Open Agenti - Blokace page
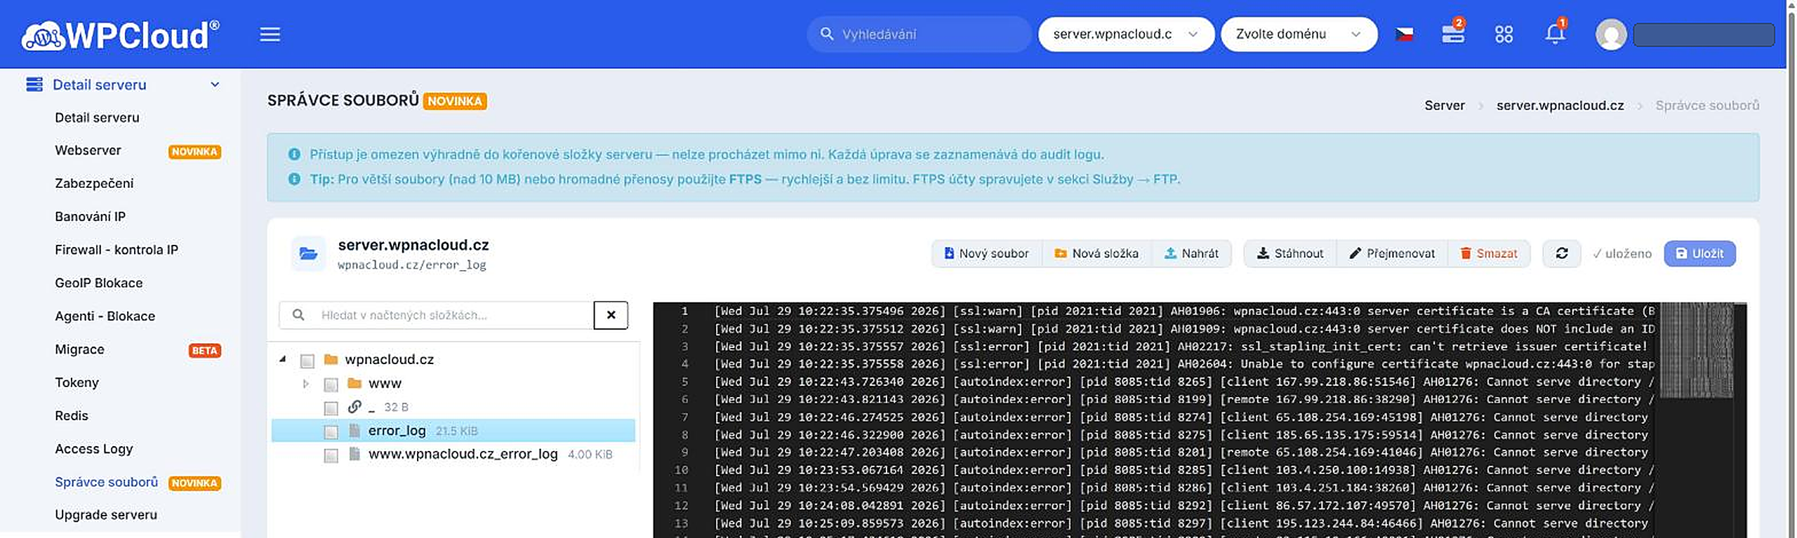The width and height of the screenshot is (1797, 538). (x=105, y=316)
